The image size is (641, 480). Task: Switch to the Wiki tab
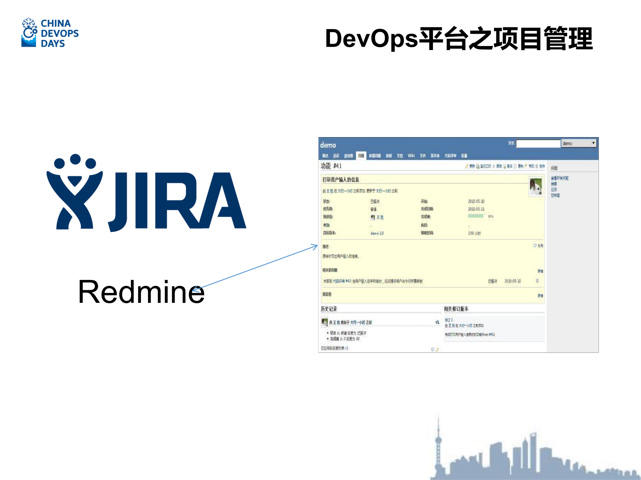click(411, 155)
